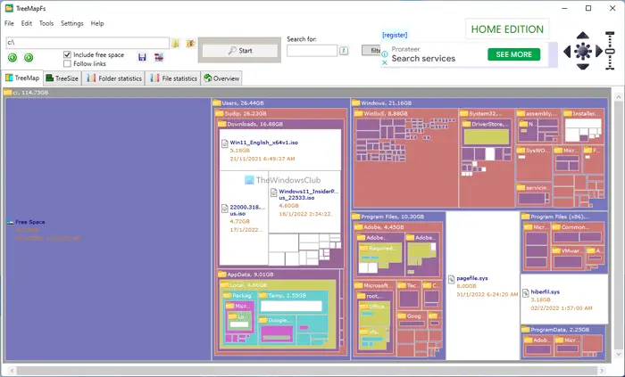
Task: Click the green back navigation arrow
Action: [12, 58]
